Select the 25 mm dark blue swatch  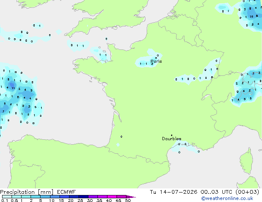coord(83,197)
